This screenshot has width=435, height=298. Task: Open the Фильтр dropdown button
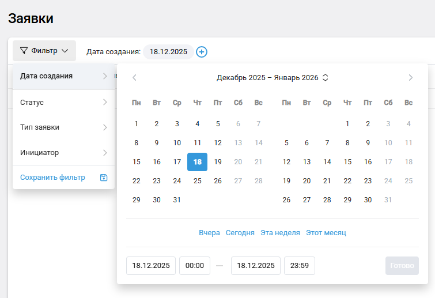[44, 51]
